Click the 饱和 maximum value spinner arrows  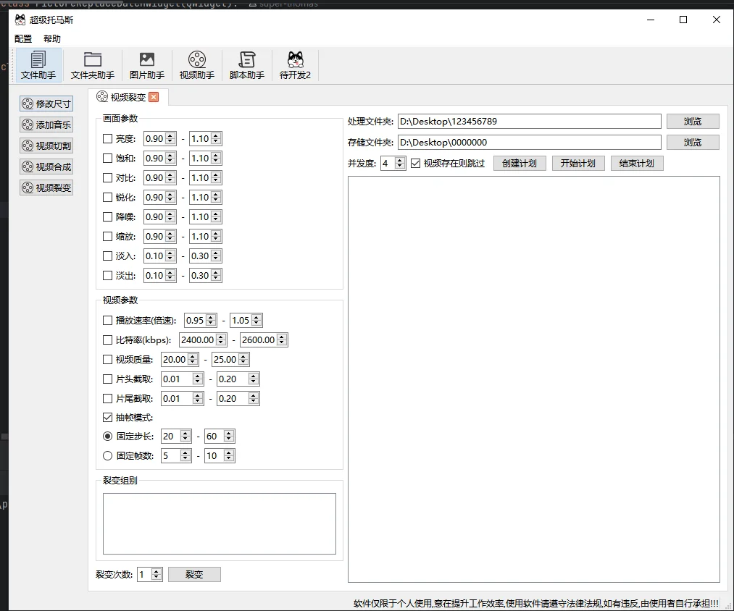pyautogui.click(x=215, y=158)
